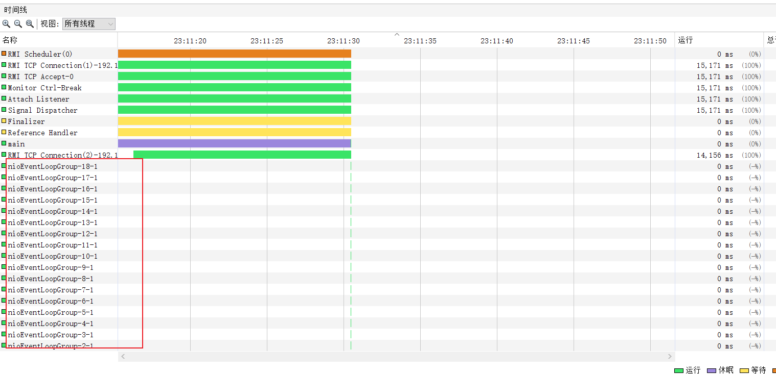
Task: Click the icon beside nioEventLoopGroup-11-1
Action: tap(4, 244)
